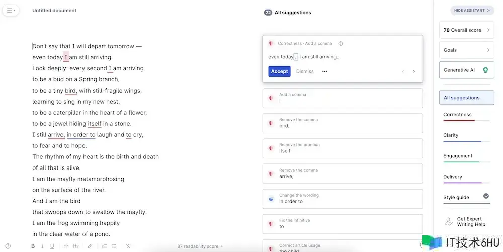This screenshot has width=503, height=252.
Task: Dismiss the current suggestion
Action: tap(305, 71)
